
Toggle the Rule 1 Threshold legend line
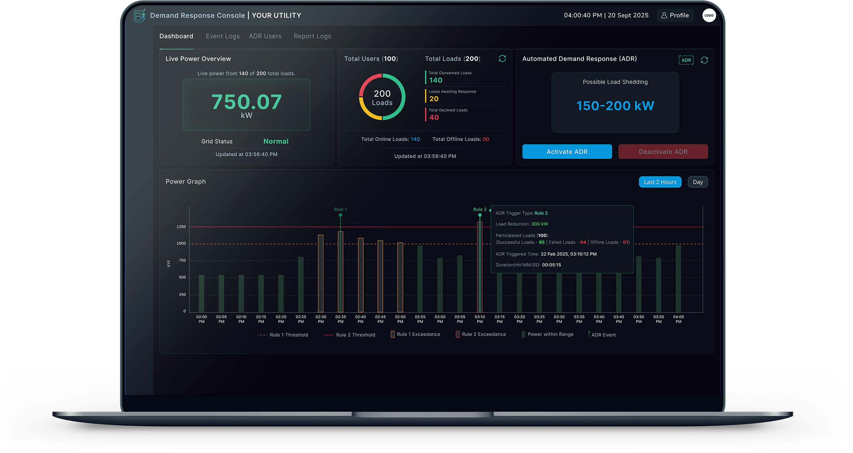point(263,335)
